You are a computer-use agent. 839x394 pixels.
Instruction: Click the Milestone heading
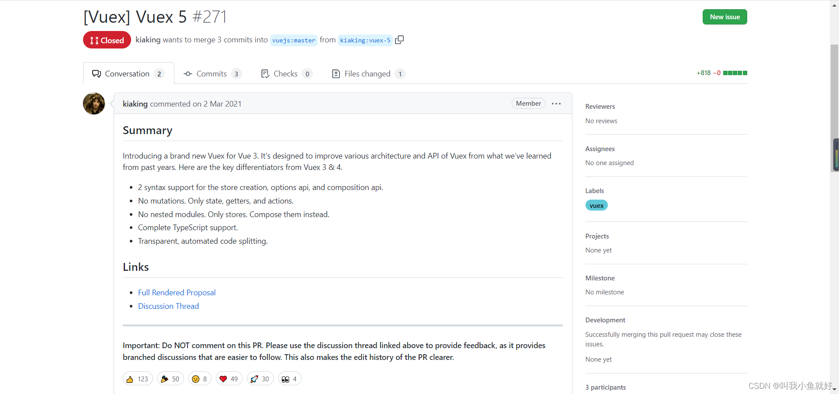tap(600, 278)
